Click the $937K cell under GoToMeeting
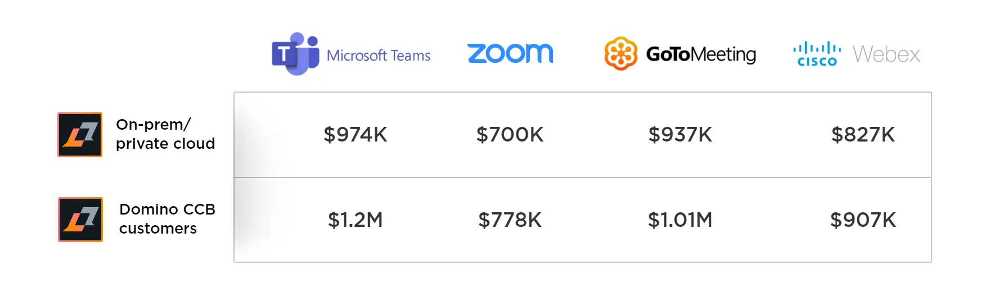 [680, 135]
